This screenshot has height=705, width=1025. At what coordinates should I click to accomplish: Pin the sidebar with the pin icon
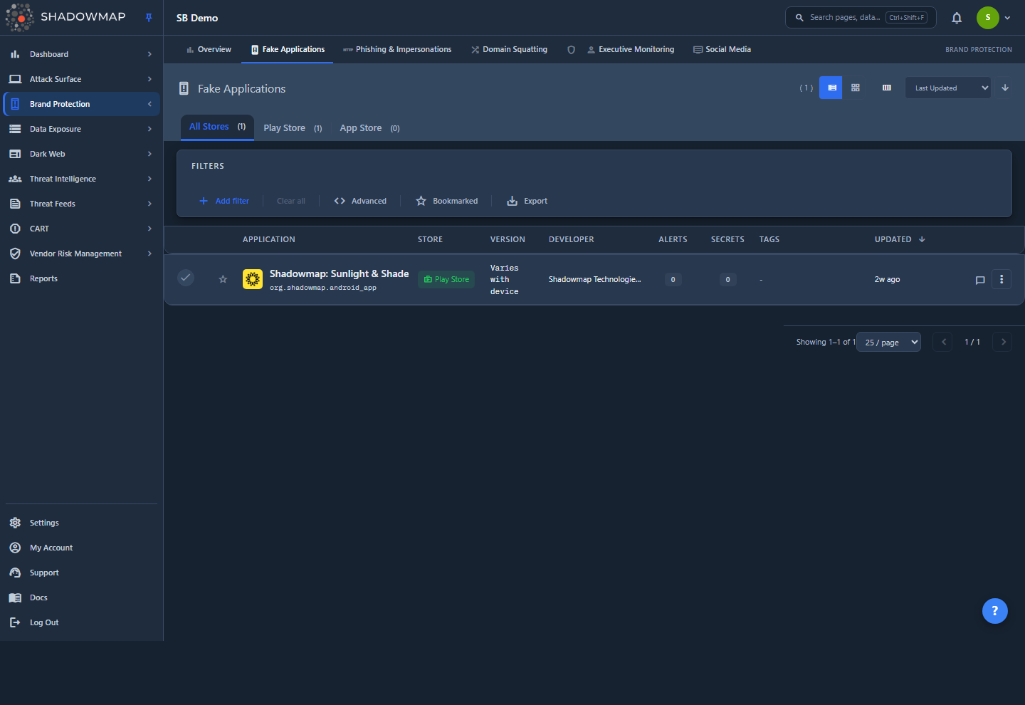(149, 18)
